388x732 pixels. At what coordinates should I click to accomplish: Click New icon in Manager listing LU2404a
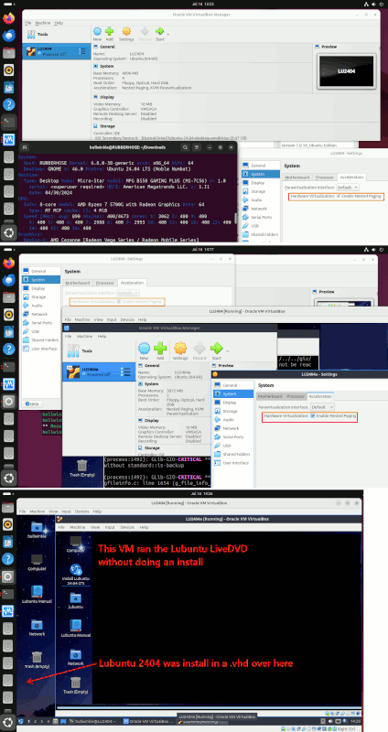click(144, 350)
